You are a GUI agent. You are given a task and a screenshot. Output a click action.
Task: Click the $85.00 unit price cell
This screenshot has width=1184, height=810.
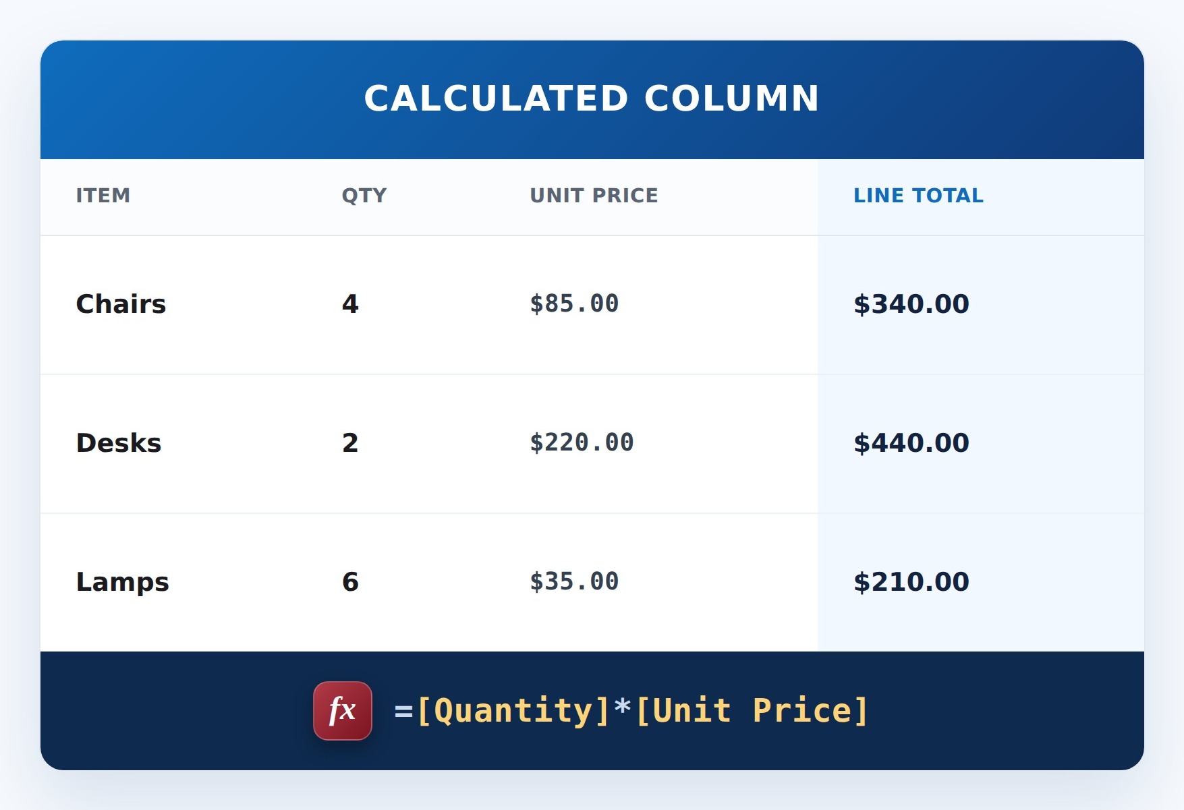[x=574, y=304]
